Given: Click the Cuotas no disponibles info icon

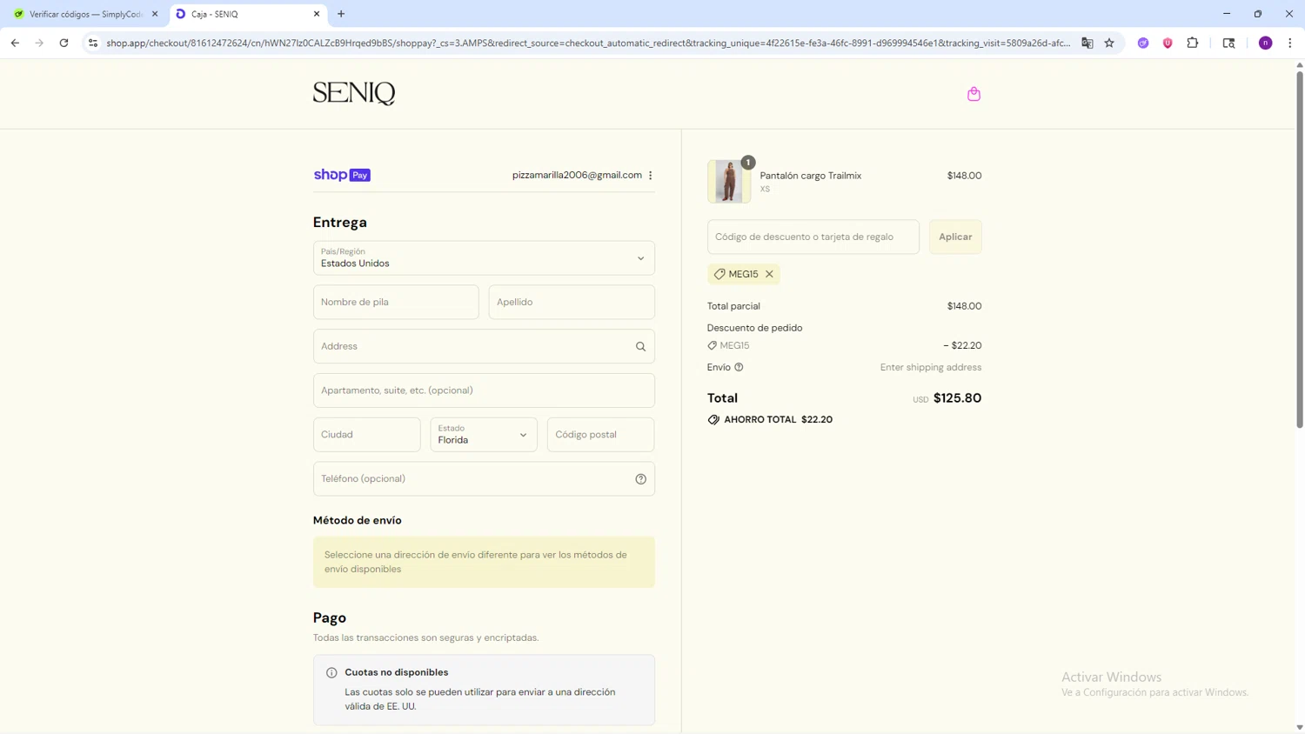Looking at the screenshot, I should 331,673.
